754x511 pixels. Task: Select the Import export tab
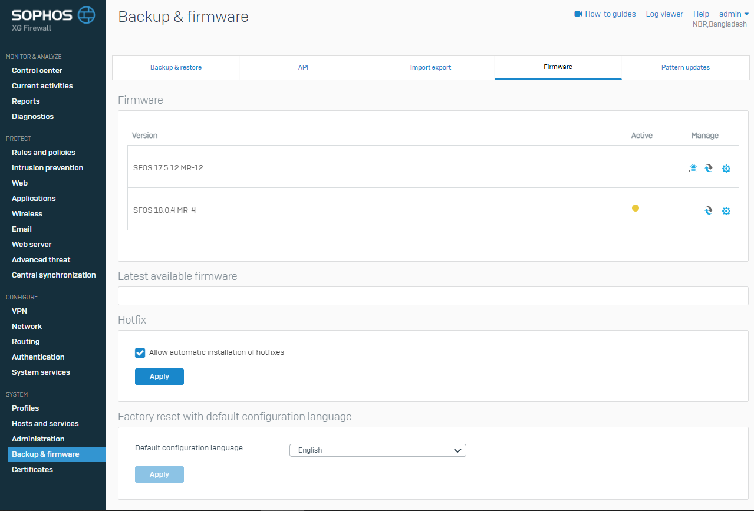[430, 68]
